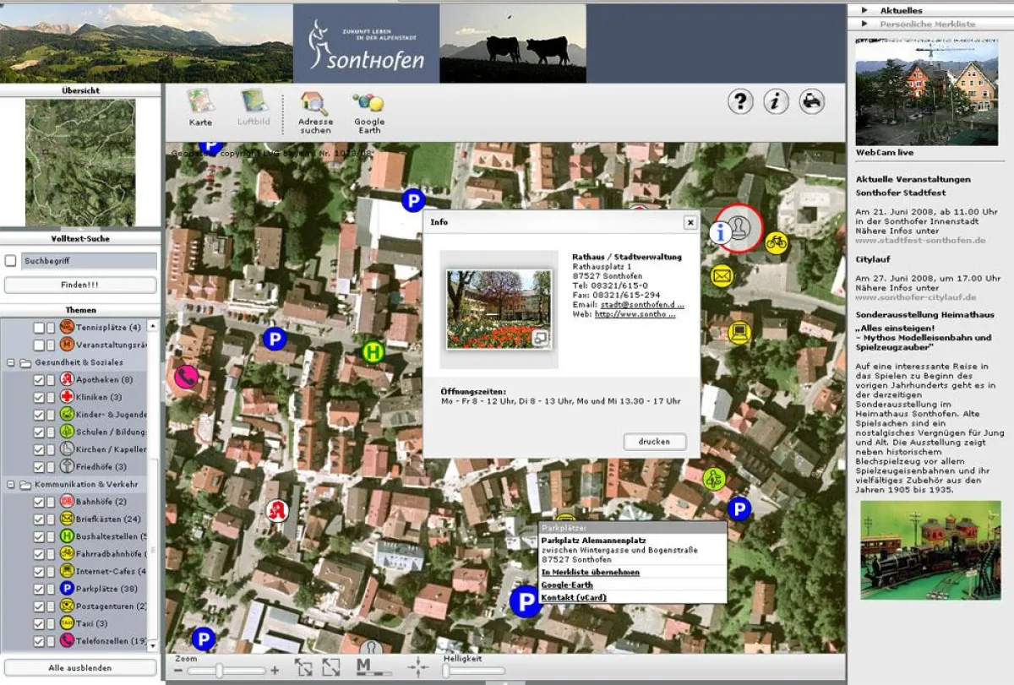Viewport: 1014px width, 685px height.
Task: Click inside the Suchbegriff search field
Action: tap(84, 261)
